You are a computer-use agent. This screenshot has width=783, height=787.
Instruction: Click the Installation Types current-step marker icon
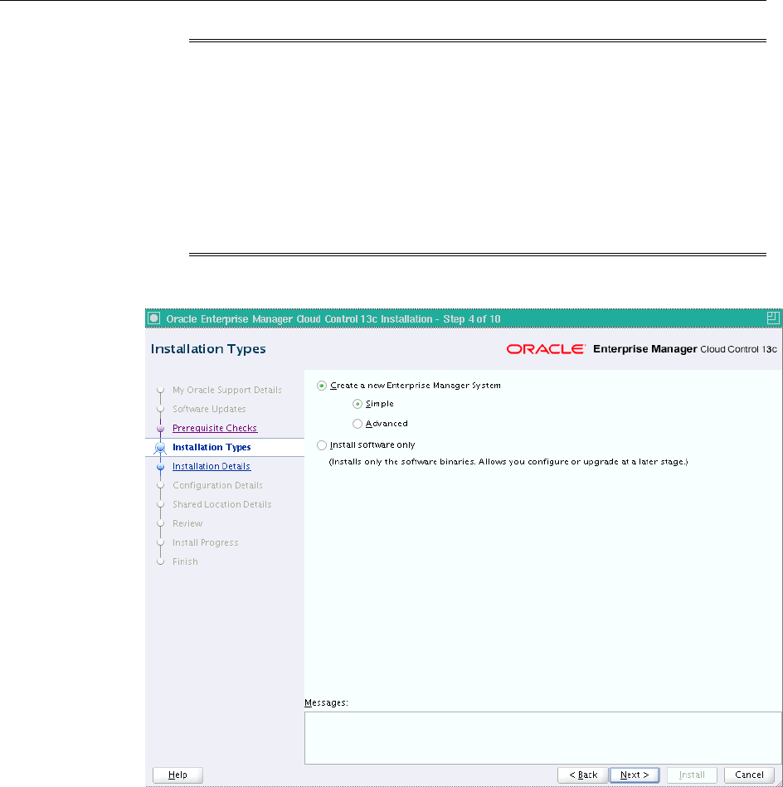(x=160, y=448)
